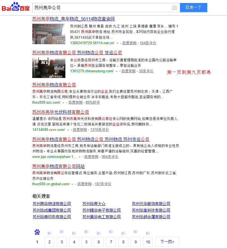Open the 56114 result warehouse thumbnail

(x=49, y=34)
